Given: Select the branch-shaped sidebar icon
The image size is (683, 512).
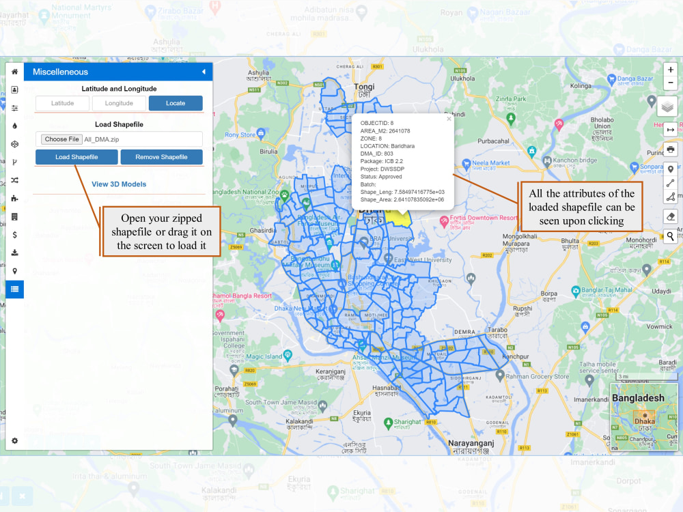Looking at the screenshot, I should (14, 162).
